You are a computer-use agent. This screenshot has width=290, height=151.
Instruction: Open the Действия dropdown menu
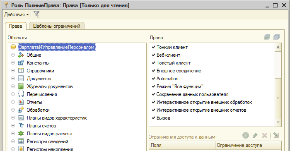pos(16,14)
